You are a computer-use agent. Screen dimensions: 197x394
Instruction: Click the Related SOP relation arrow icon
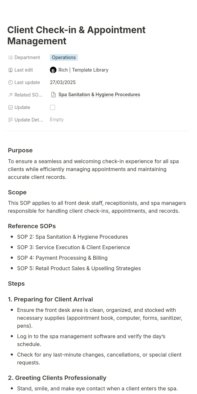point(11,95)
